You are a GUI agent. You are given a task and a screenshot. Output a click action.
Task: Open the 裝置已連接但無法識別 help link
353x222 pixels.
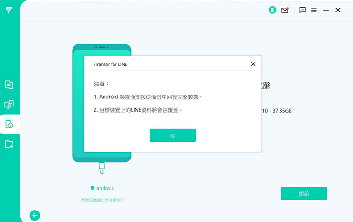point(103,200)
